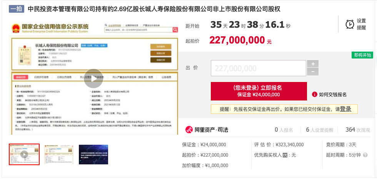377x179 pixels.
Task: Click the 加价幅度：¥1,000,000 detail
Action: click(205, 166)
